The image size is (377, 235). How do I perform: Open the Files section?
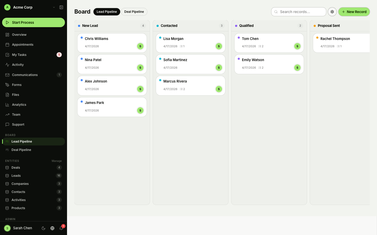tap(15, 95)
